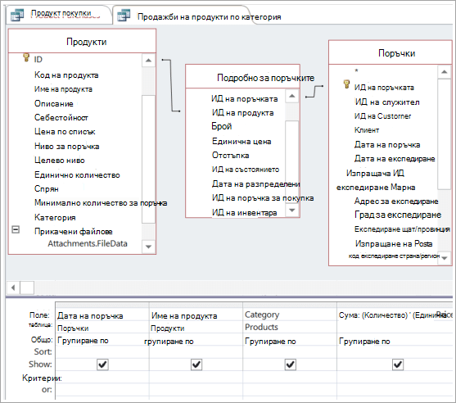Select the Поръчки table title bar
This screenshot has height=403, width=456.
pyautogui.click(x=391, y=53)
